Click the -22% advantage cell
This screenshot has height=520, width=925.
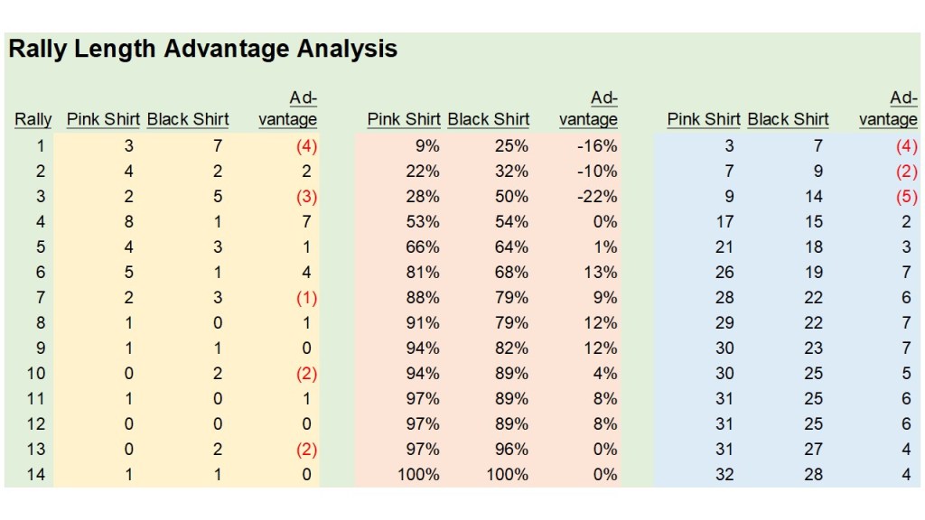(600, 196)
